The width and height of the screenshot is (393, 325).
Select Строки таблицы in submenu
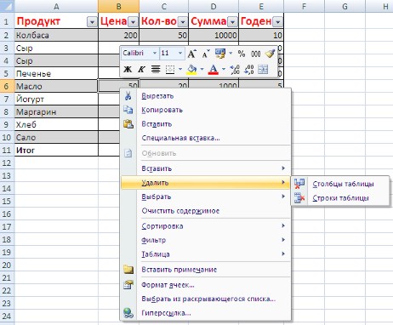coord(340,198)
